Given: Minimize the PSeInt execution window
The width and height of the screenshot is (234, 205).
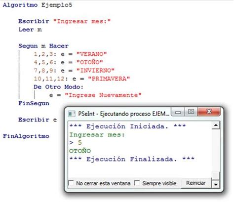Looking at the screenshot, I should (x=178, y=112).
